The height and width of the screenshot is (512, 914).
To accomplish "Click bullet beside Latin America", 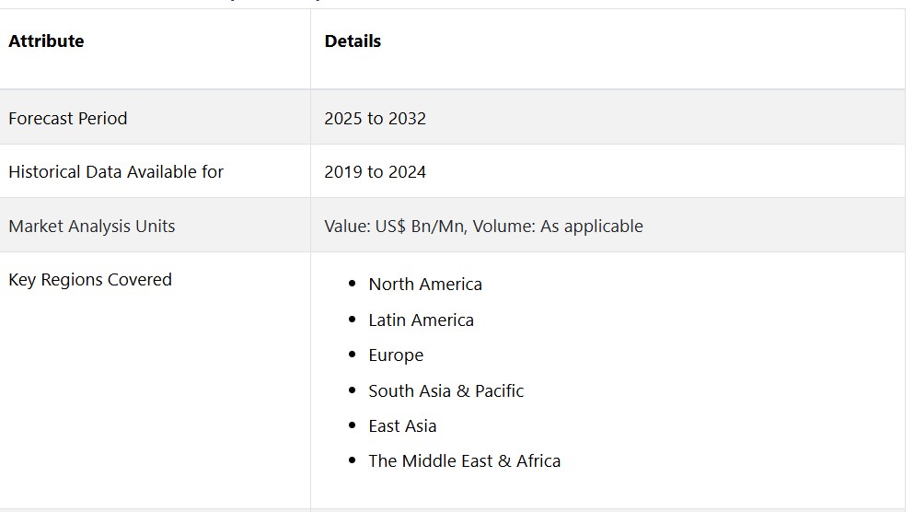I will [x=353, y=320].
